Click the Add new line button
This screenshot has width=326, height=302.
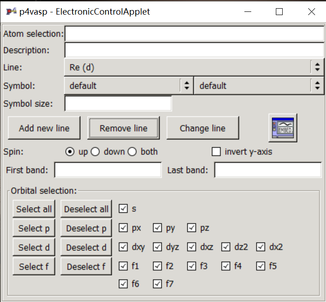click(x=44, y=128)
